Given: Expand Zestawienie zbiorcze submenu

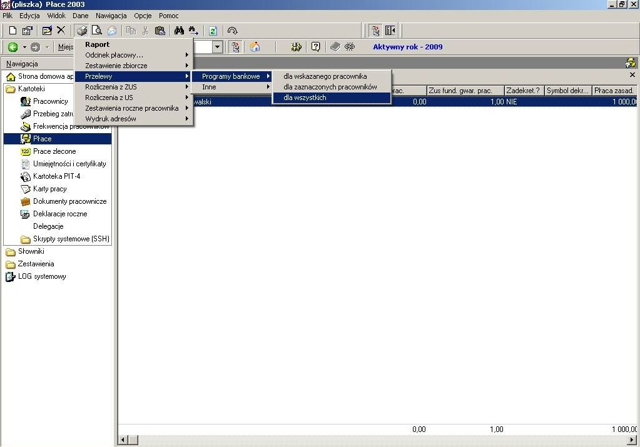Looking at the screenshot, I should [133, 66].
